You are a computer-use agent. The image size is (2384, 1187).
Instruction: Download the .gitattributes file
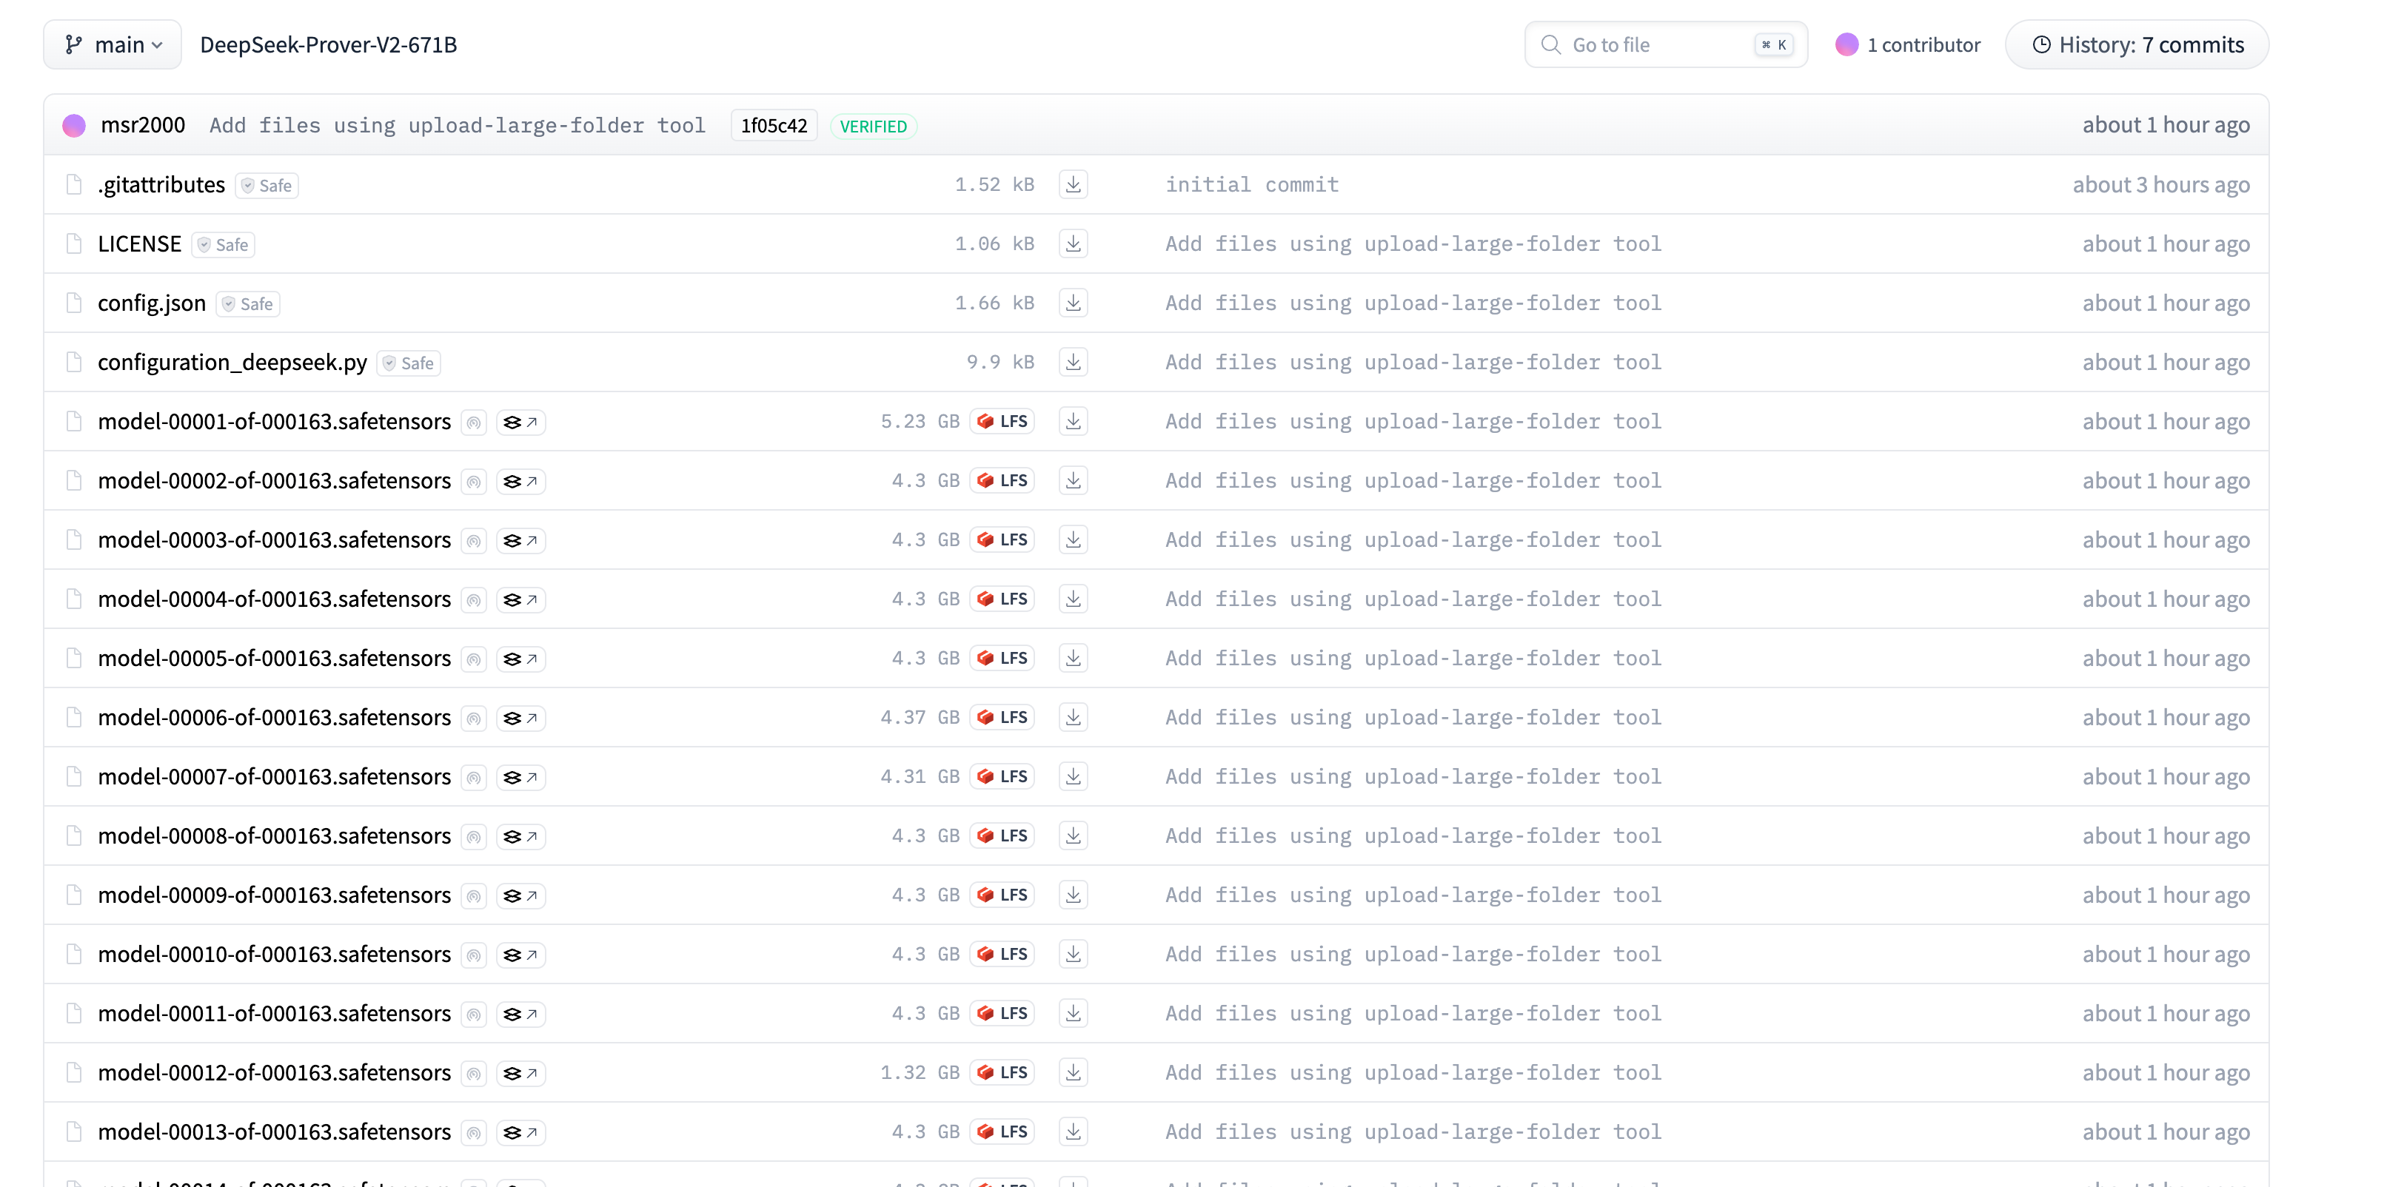pyautogui.click(x=1073, y=184)
